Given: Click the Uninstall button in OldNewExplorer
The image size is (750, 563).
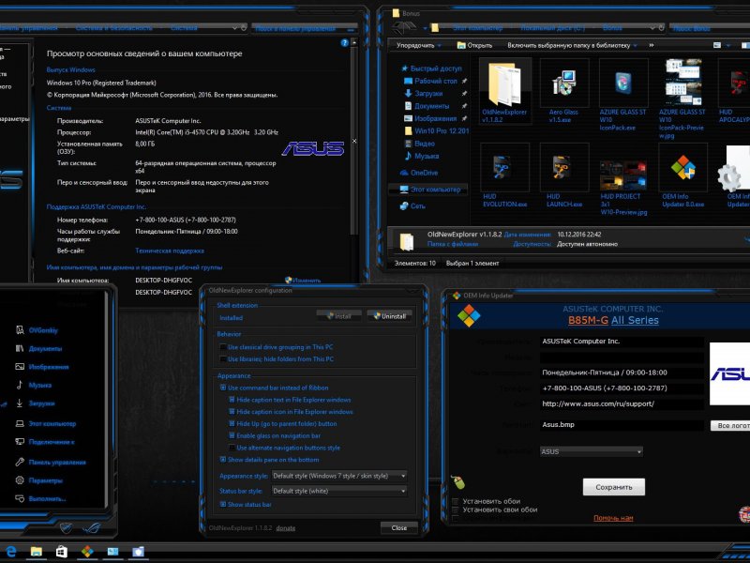Looking at the screenshot, I should [389, 316].
